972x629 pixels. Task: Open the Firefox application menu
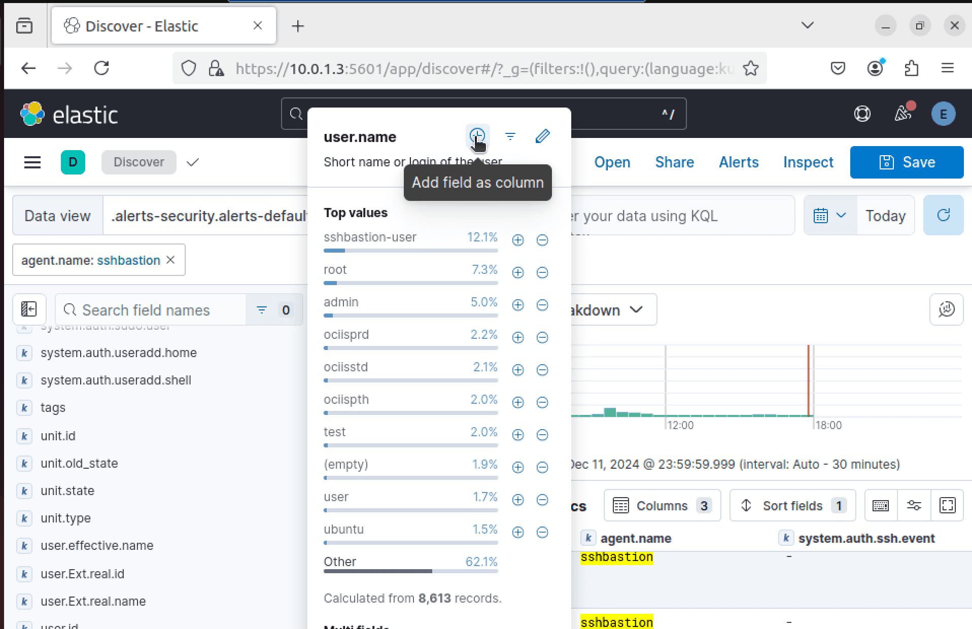[x=948, y=68]
